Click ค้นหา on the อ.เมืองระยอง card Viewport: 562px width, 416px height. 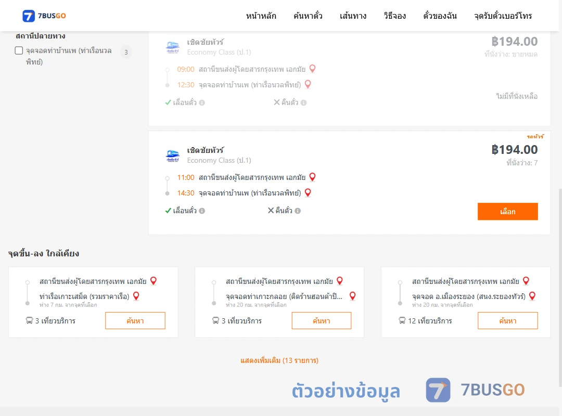pos(508,321)
